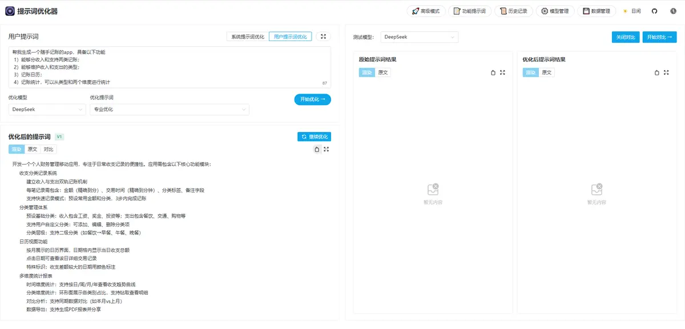Open the 测试模型 DeepSeek dropdown
Image resolution: width=685 pixels, height=329 pixels.
[419, 37]
